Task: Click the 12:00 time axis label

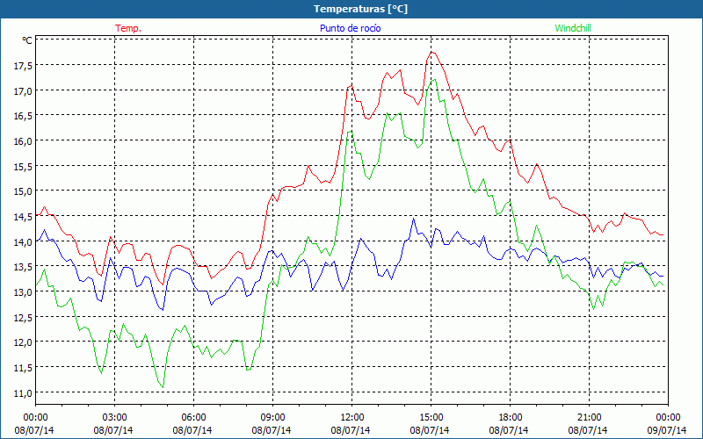Action: [352, 417]
